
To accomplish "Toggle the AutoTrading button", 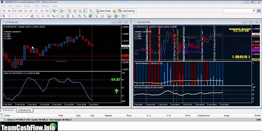I will pyautogui.click(x=127, y=11).
